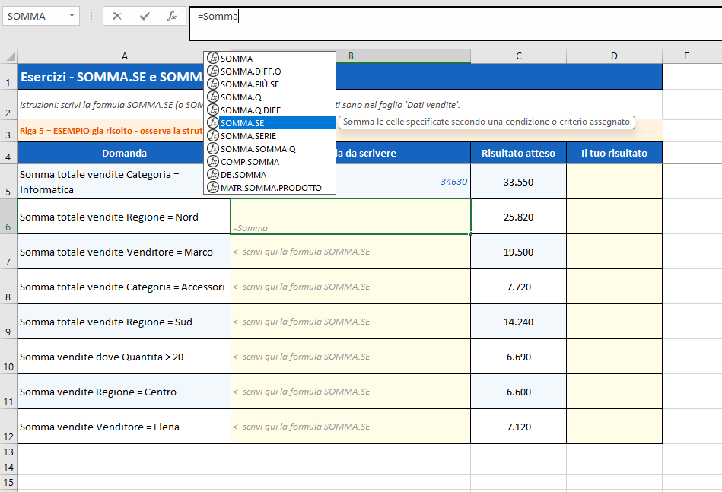The image size is (722, 492).
Task: Click 'Somma totale vendite Venditore = Marco' cell
Action: (x=124, y=252)
